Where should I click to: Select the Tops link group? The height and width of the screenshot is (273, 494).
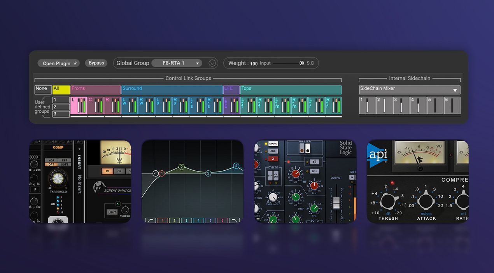[x=291, y=90]
